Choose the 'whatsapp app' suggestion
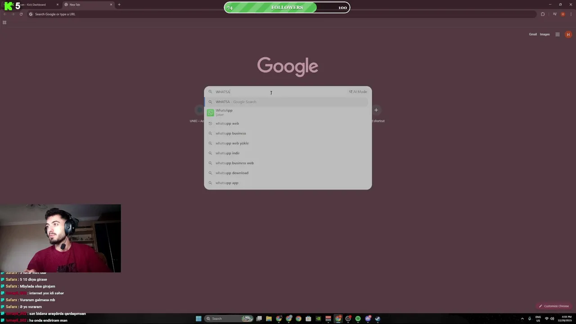 point(288,183)
